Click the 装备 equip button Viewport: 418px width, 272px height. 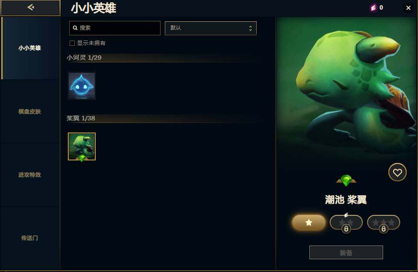(x=346, y=252)
